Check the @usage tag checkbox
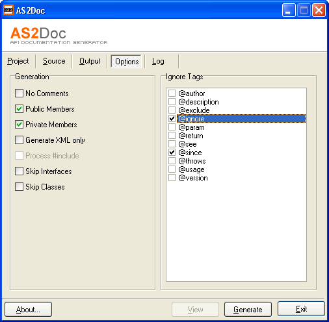Screen dimensions: 329x322 [172, 169]
